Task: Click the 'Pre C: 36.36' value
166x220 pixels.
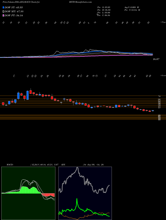Action: pyautogui.click(x=104, y=15)
